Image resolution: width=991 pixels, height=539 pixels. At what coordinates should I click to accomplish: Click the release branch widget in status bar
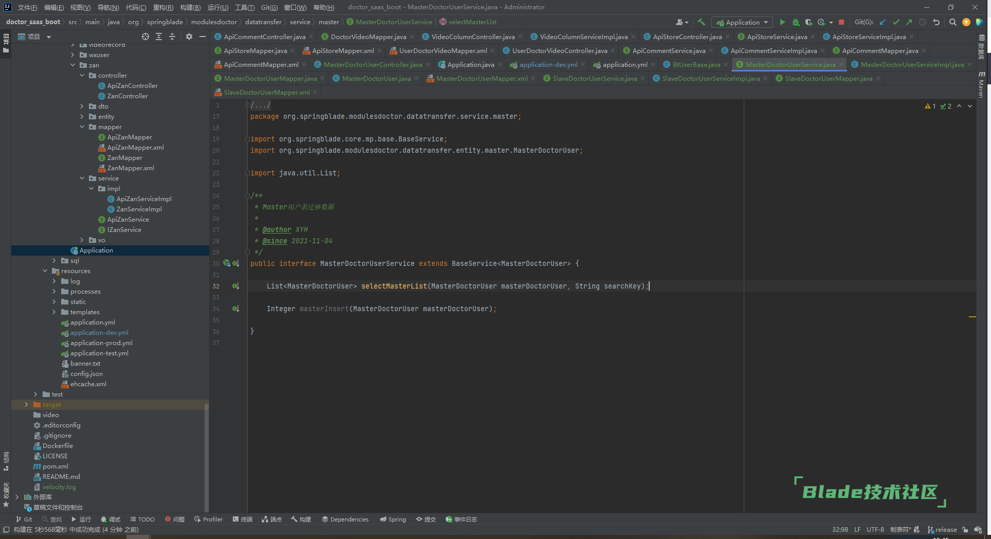942,530
